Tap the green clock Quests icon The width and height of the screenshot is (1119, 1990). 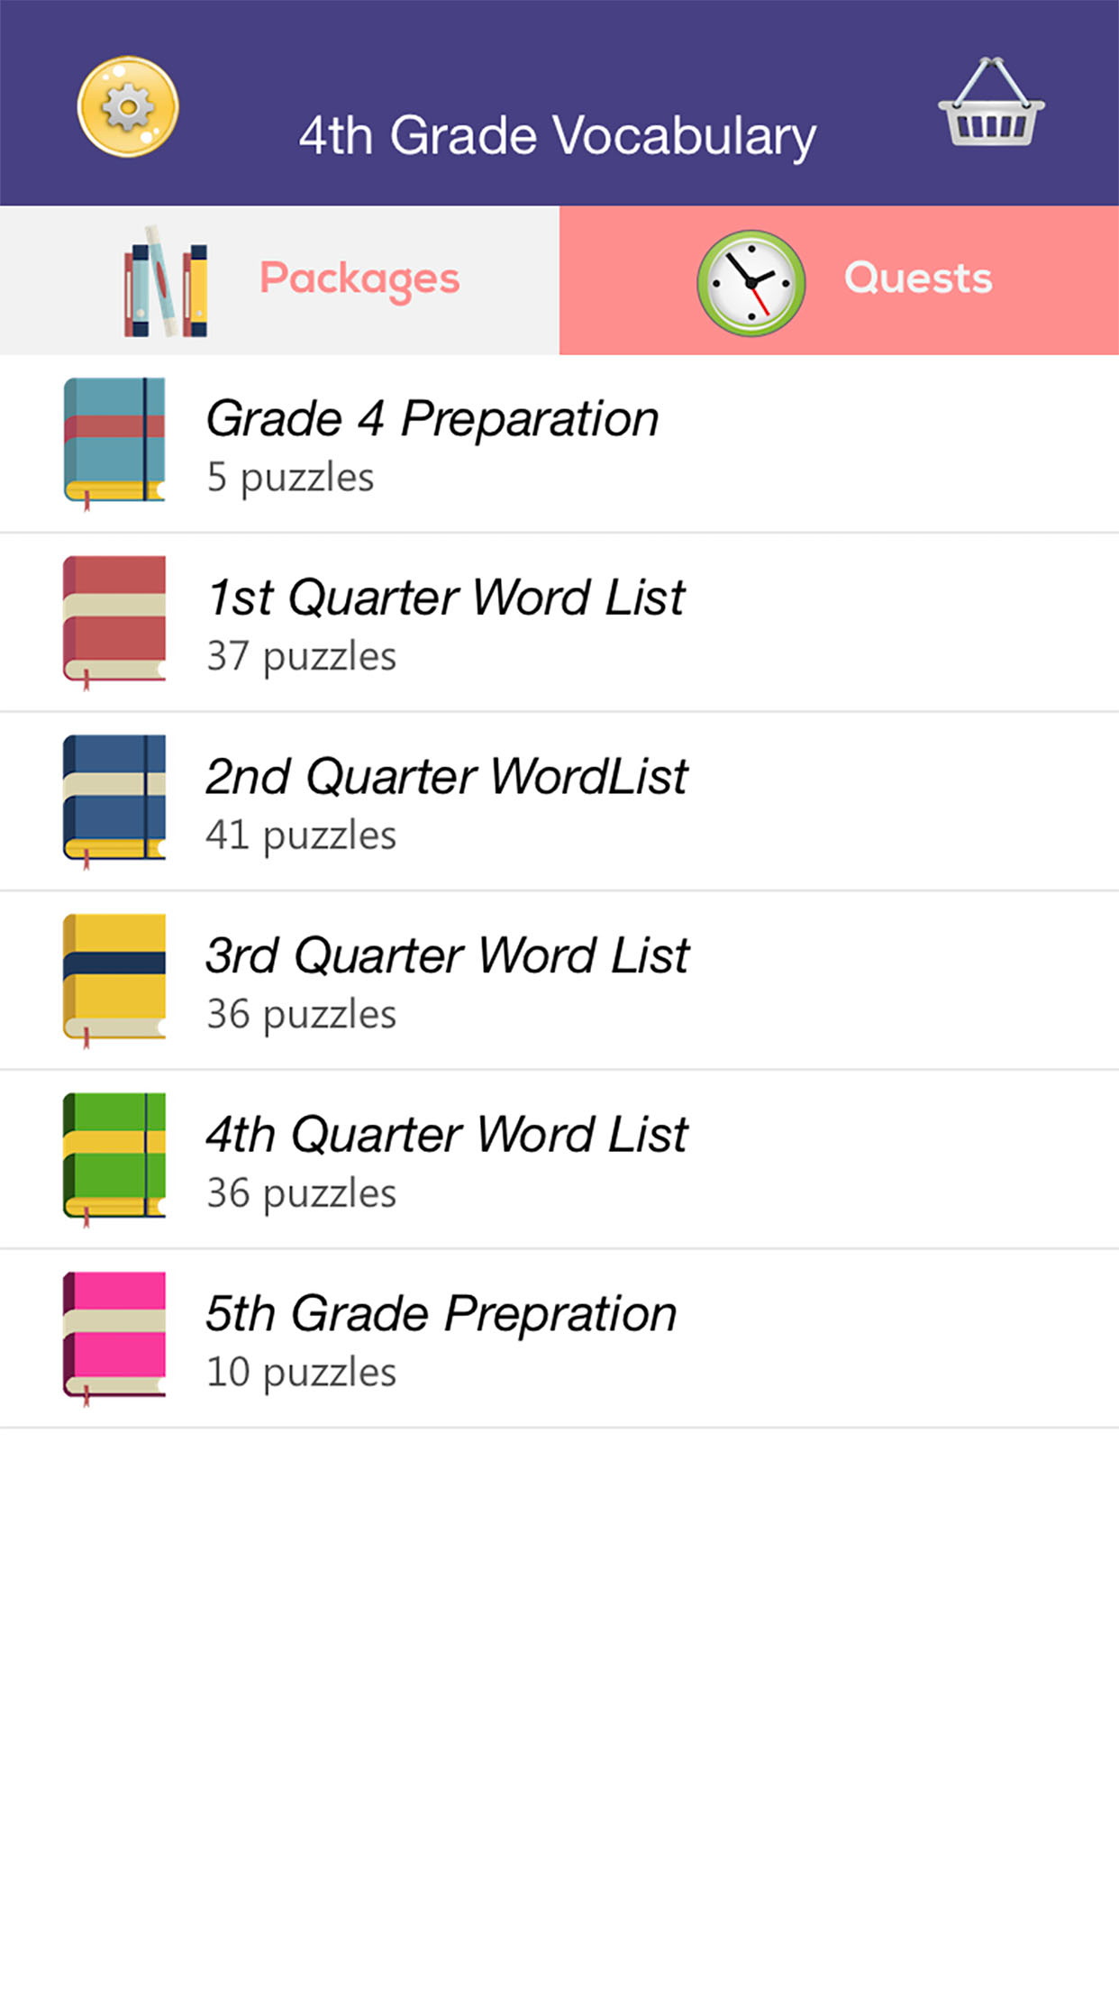751,283
